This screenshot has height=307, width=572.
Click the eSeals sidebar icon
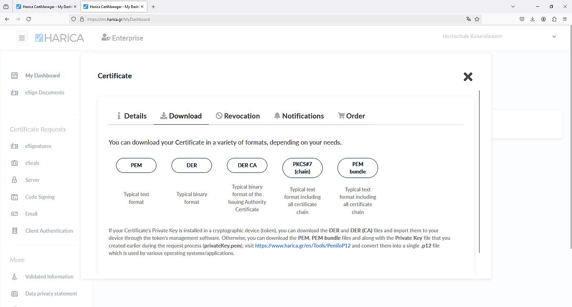14,163
